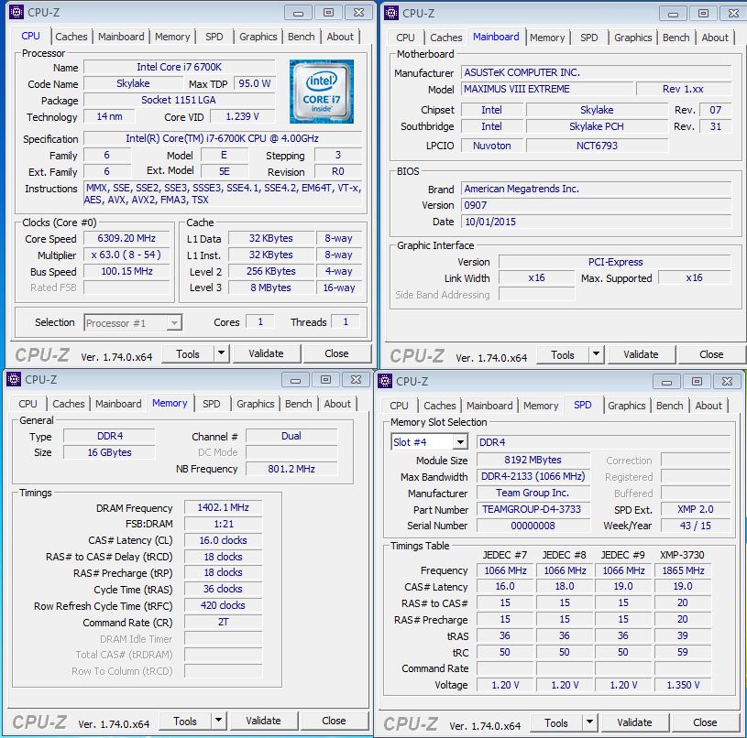Click the DRAM Frequency value 1402.1 MHz
Viewport: 747px width, 738px height.
tap(223, 507)
